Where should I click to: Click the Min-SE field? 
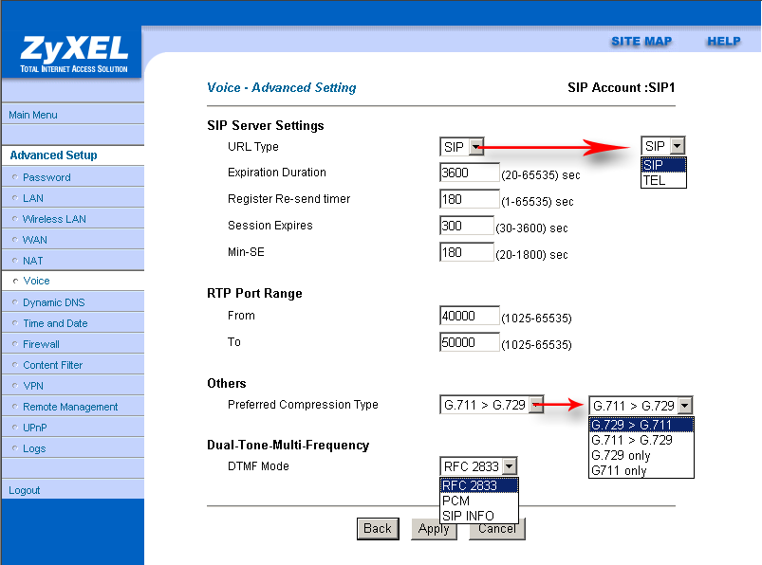click(x=466, y=252)
